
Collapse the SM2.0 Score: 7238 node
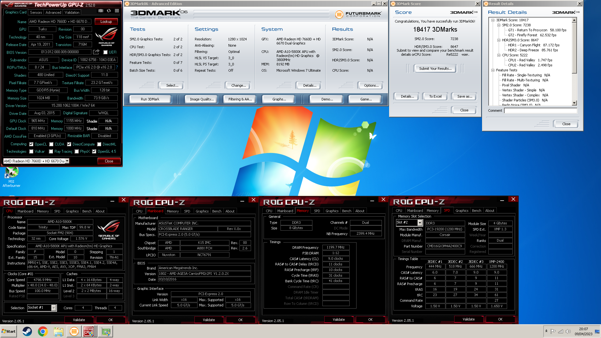click(499, 25)
